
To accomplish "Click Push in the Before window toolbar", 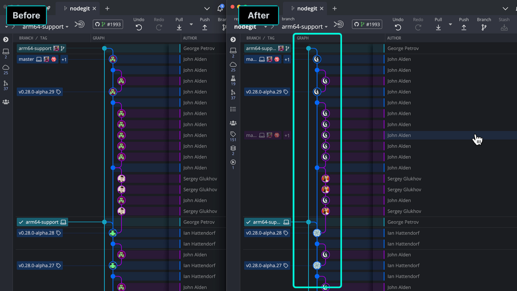I will tap(205, 24).
